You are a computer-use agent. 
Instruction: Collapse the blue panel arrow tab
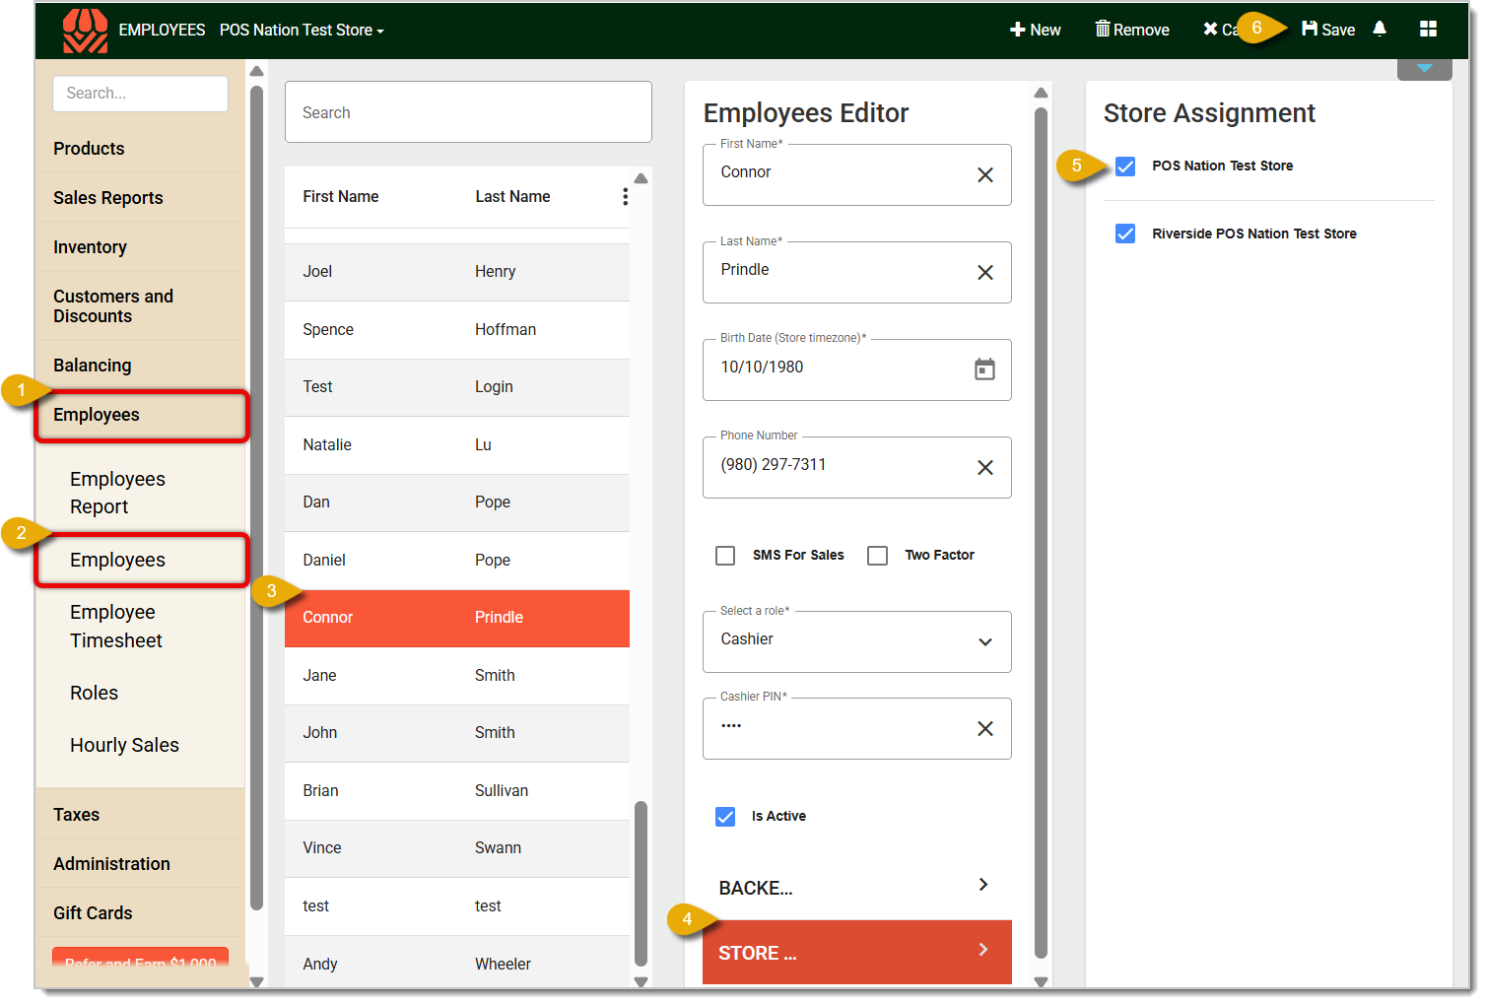click(1424, 69)
